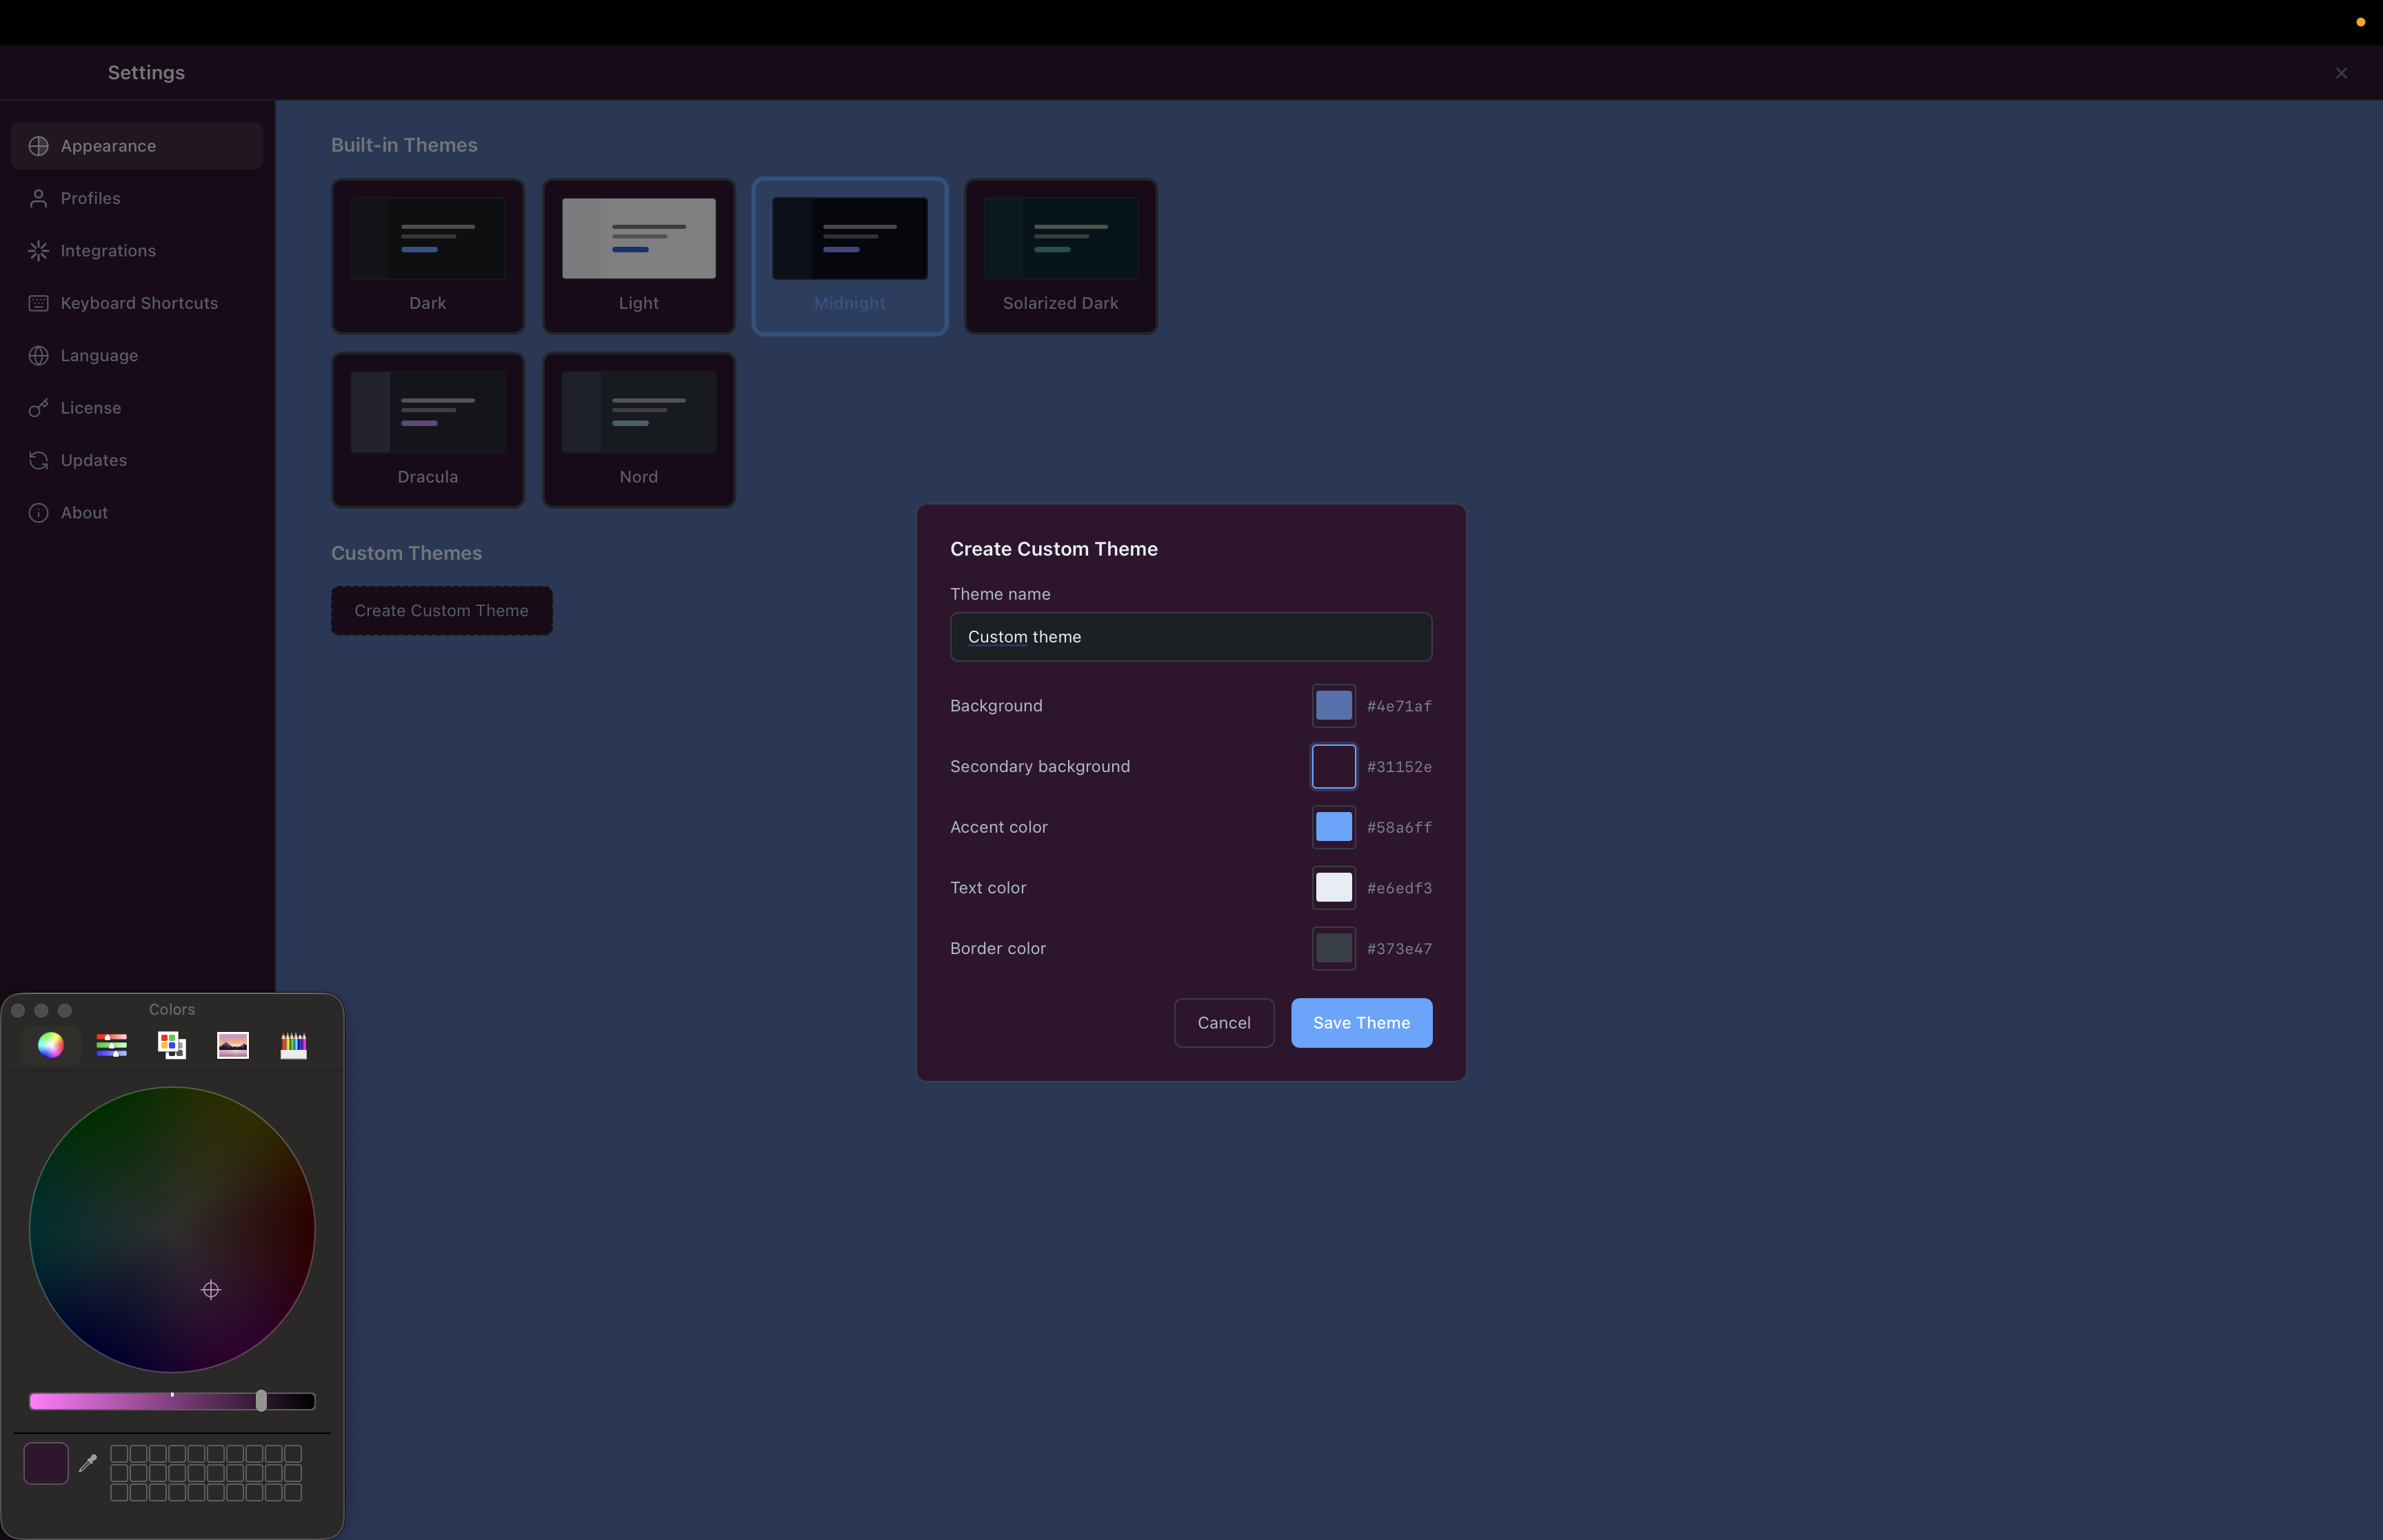The height and width of the screenshot is (1540, 2383).
Task: Click the Language globe icon
Action: 39,355
